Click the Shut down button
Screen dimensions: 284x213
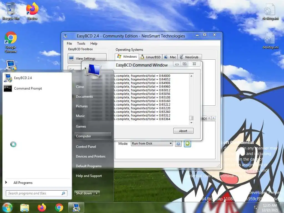point(84,193)
